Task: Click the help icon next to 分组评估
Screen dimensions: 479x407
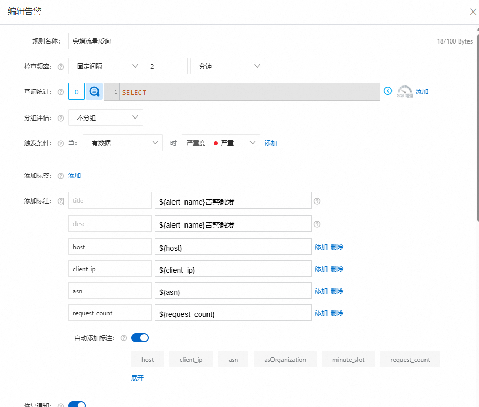Action: (60, 117)
